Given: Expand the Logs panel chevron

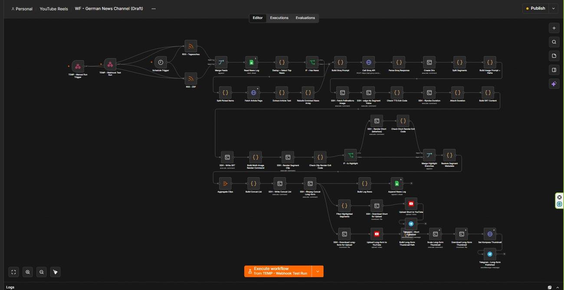Looking at the screenshot, I should pos(557,287).
